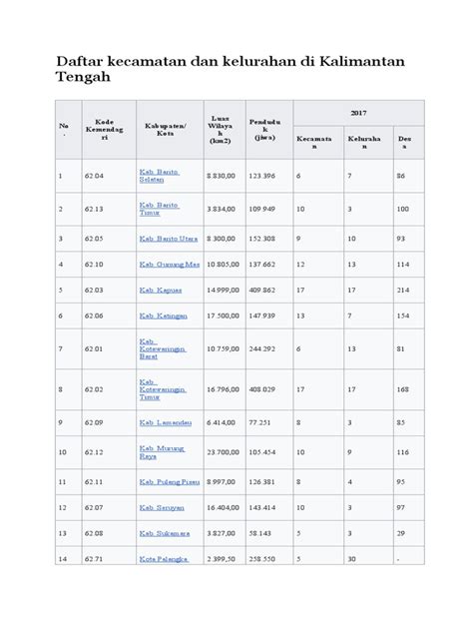The image size is (473, 631).
Task: Open the Kab. Sukamara link
Action: pyautogui.click(x=165, y=533)
